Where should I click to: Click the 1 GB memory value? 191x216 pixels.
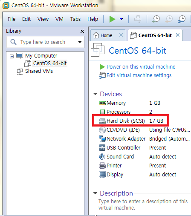click(155, 103)
